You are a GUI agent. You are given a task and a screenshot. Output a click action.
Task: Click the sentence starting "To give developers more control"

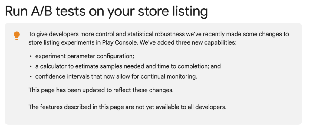pos(159,39)
